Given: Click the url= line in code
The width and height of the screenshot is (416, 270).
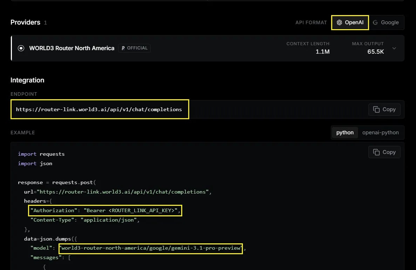Looking at the screenshot, I should click(x=118, y=192).
